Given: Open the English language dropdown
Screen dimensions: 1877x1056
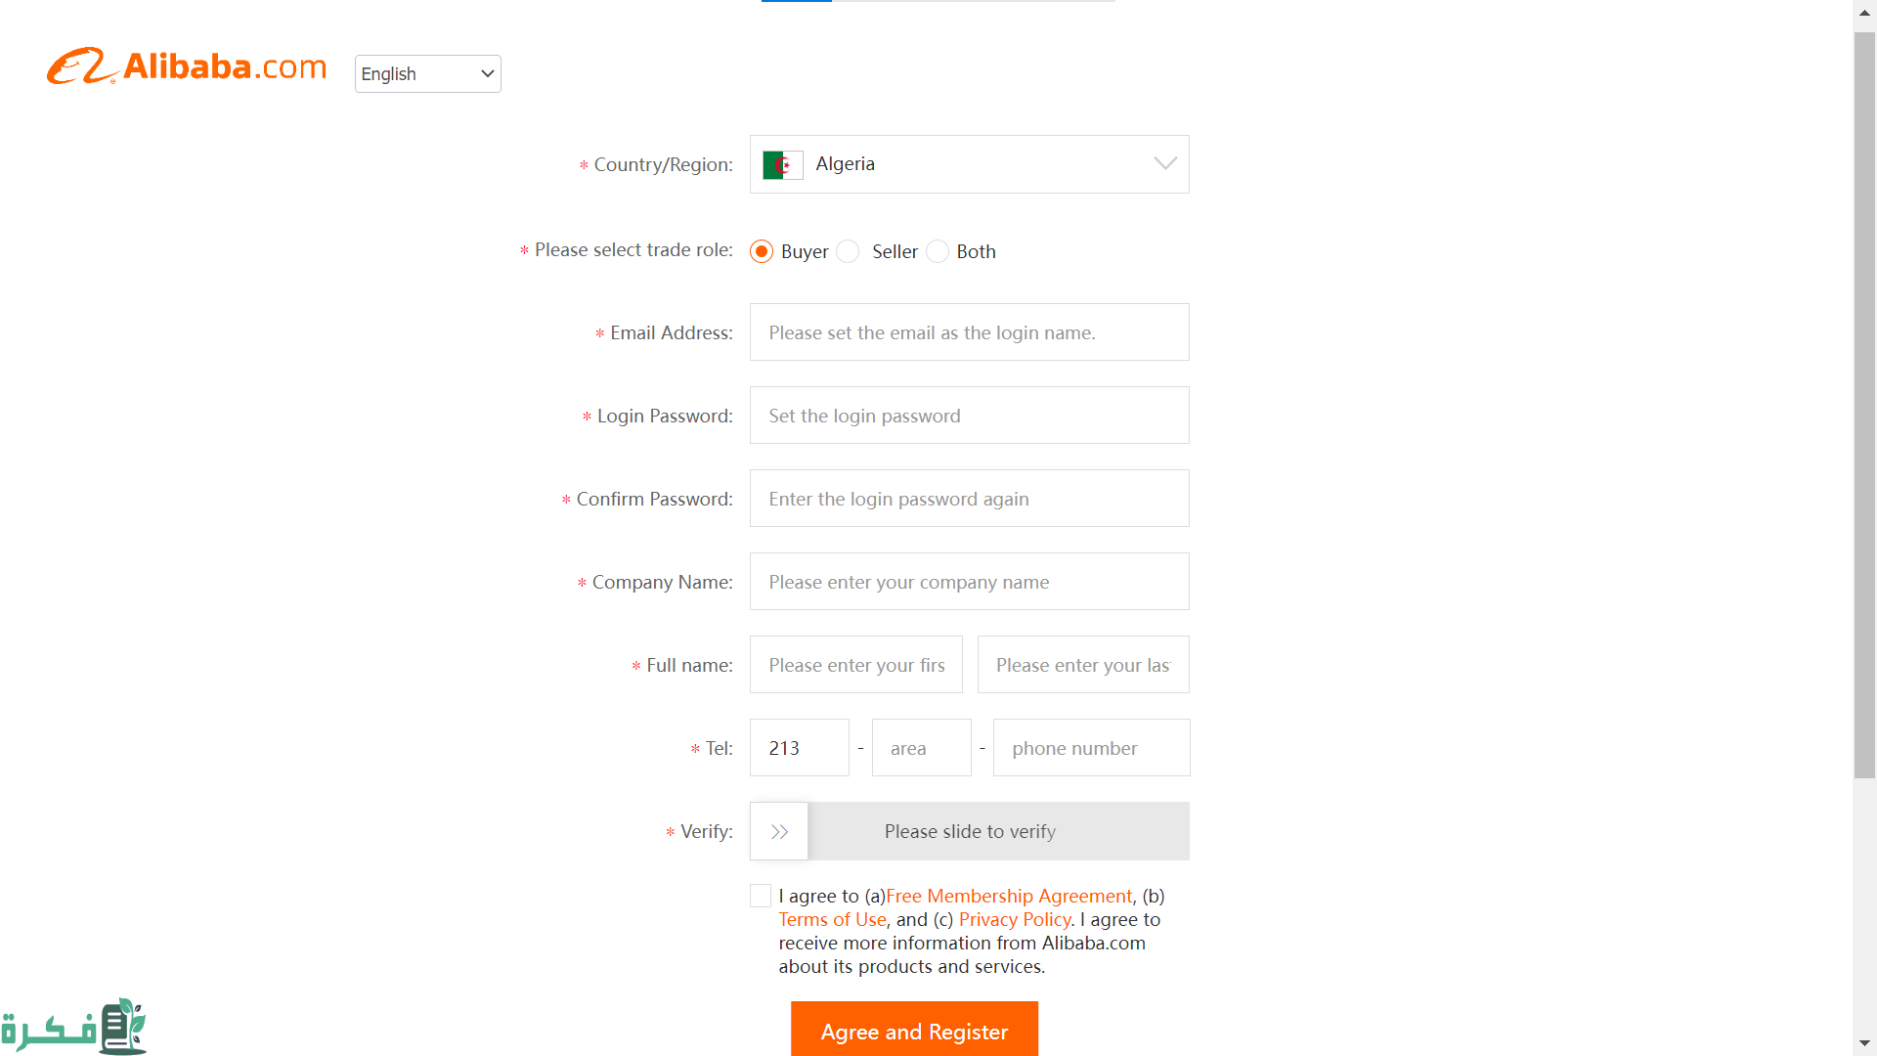Looking at the screenshot, I should [427, 74].
